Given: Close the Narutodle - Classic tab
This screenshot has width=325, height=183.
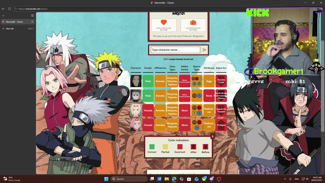Looking at the screenshot, I should click(32, 22).
